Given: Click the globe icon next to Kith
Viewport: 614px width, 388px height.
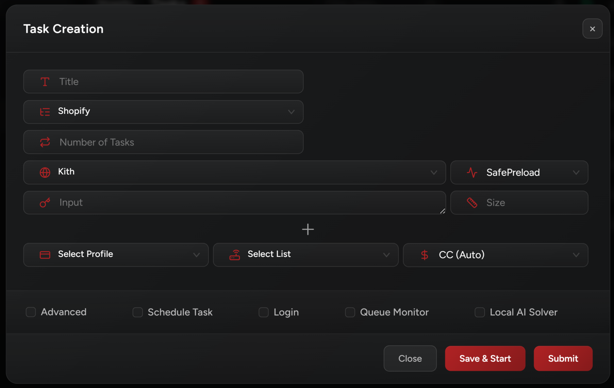Looking at the screenshot, I should (x=45, y=172).
